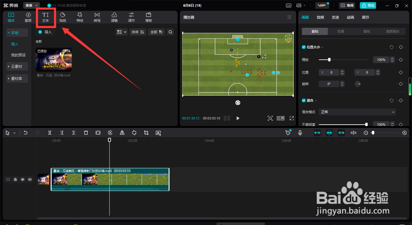Reset the 位置大小 settings
This screenshot has height=225, width=412.
tap(391, 47)
